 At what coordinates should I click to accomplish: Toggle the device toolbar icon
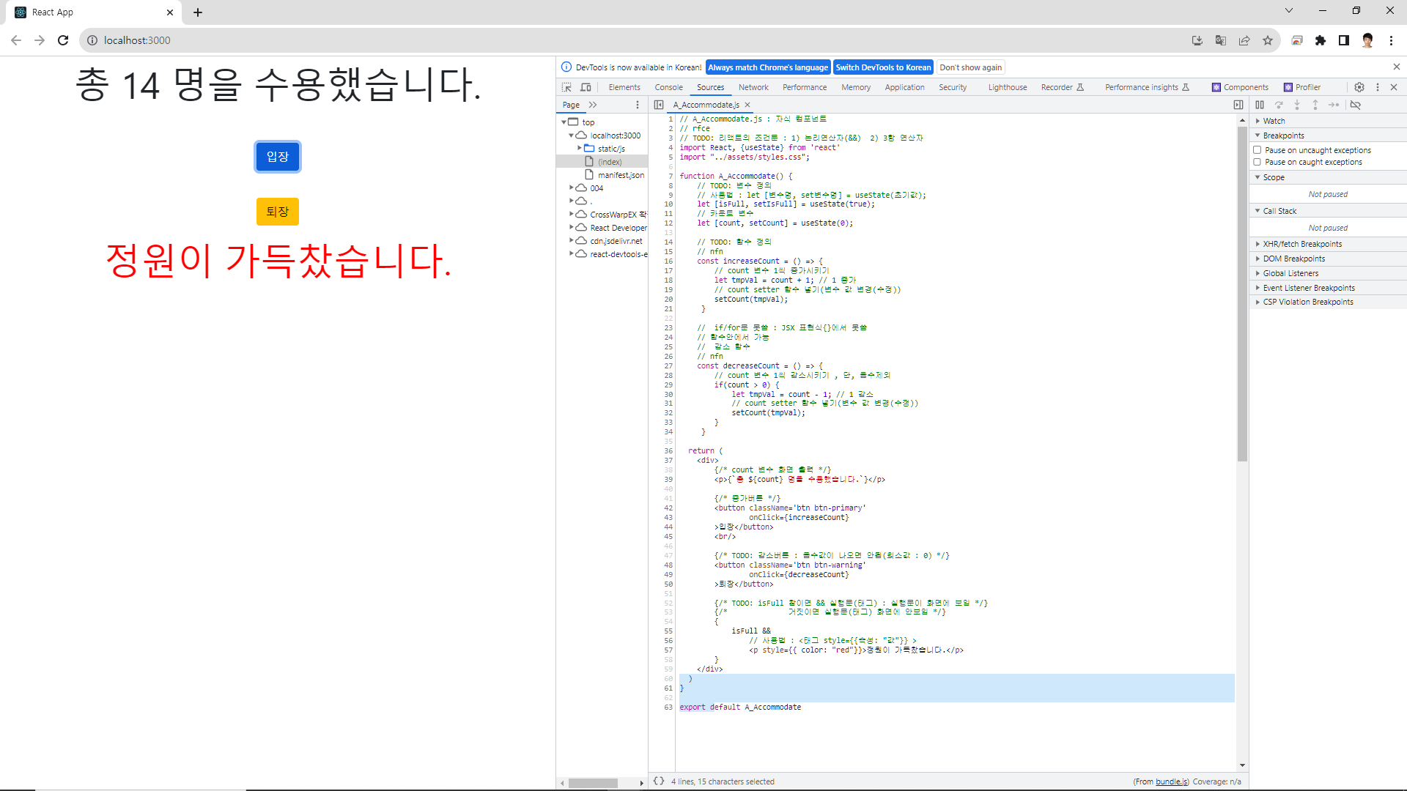pyautogui.click(x=586, y=87)
